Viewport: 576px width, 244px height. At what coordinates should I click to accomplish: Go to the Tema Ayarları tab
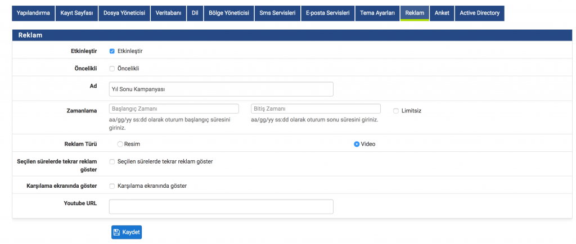click(x=377, y=13)
